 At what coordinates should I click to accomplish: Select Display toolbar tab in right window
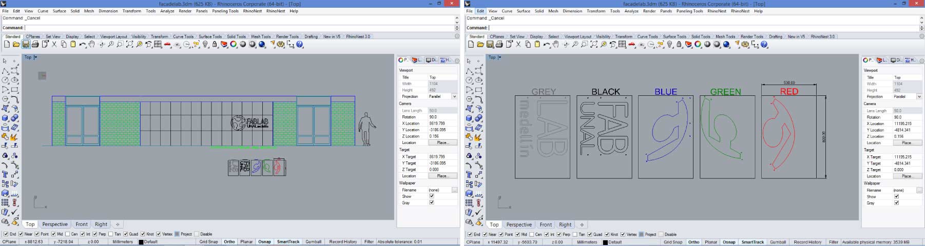click(x=536, y=36)
